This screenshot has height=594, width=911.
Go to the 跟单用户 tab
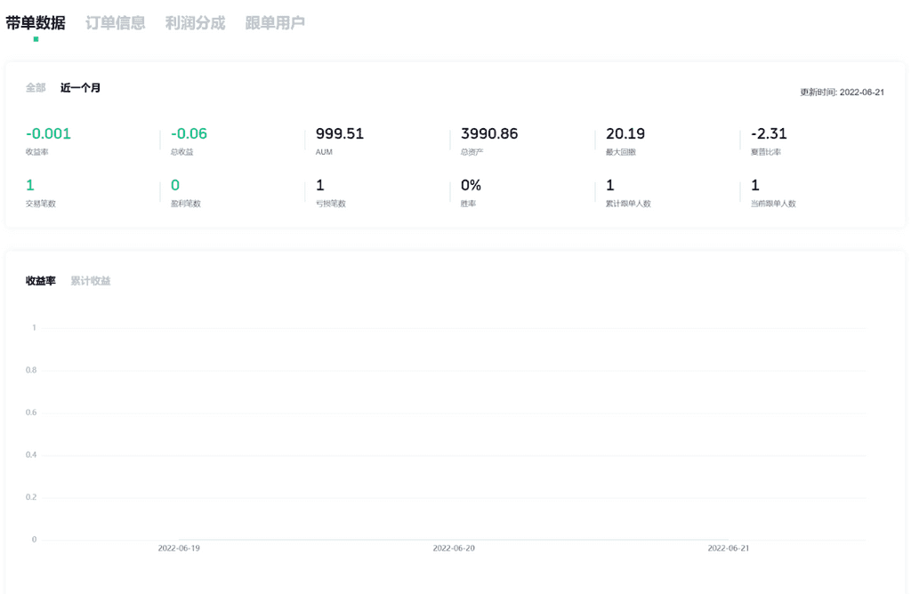(x=275, y=23)
